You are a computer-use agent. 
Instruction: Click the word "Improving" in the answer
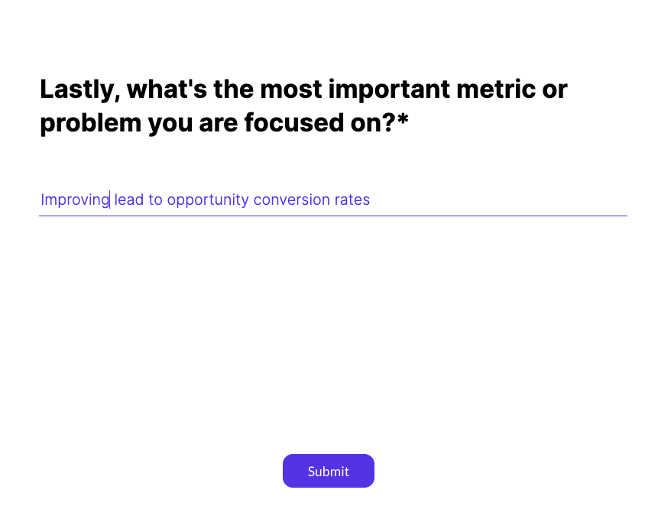pos(75,200)
